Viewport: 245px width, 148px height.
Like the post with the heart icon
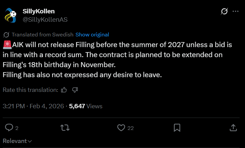tap(121, 128)
